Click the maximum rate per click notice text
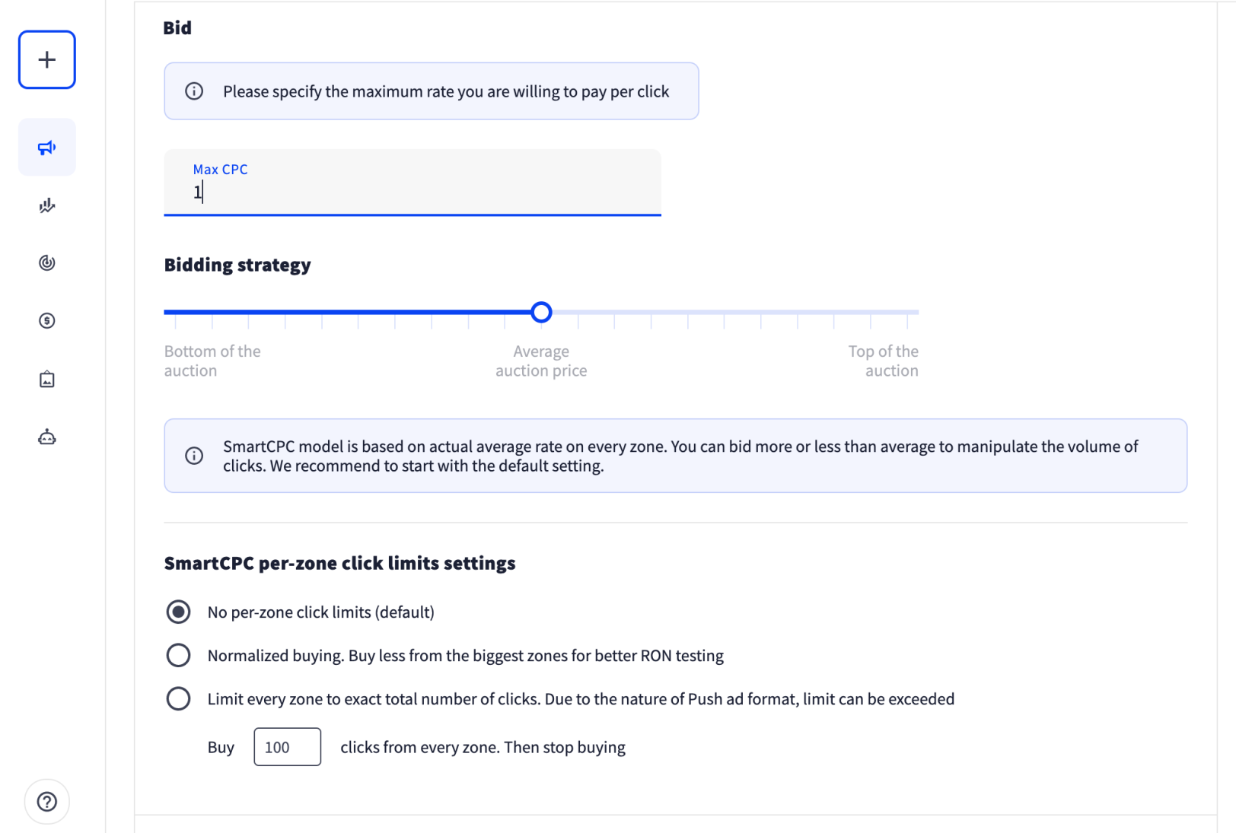The image size is (1236, 833). tap(446, 91)
